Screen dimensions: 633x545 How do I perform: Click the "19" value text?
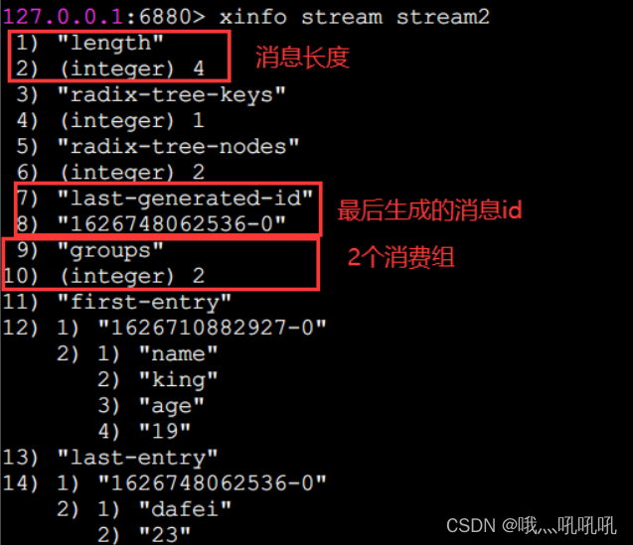pos(164,431)
